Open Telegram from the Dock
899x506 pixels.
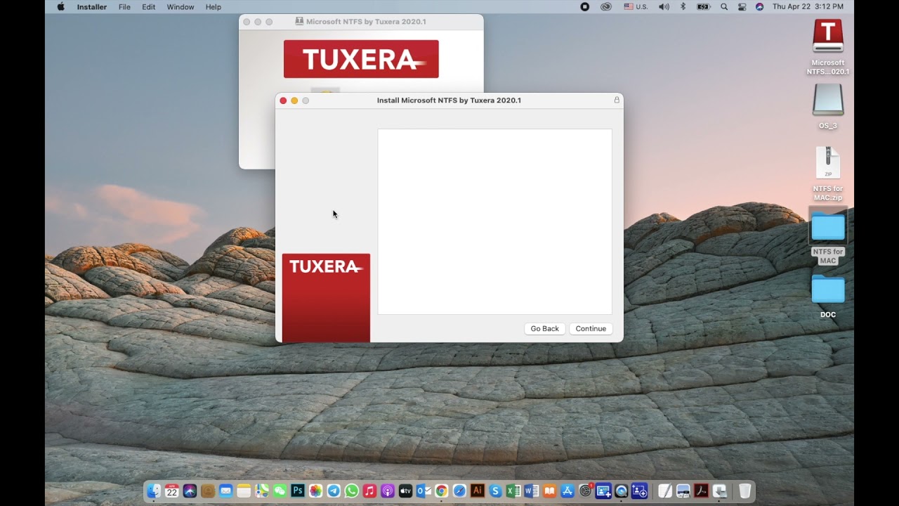tap(334, 491)
